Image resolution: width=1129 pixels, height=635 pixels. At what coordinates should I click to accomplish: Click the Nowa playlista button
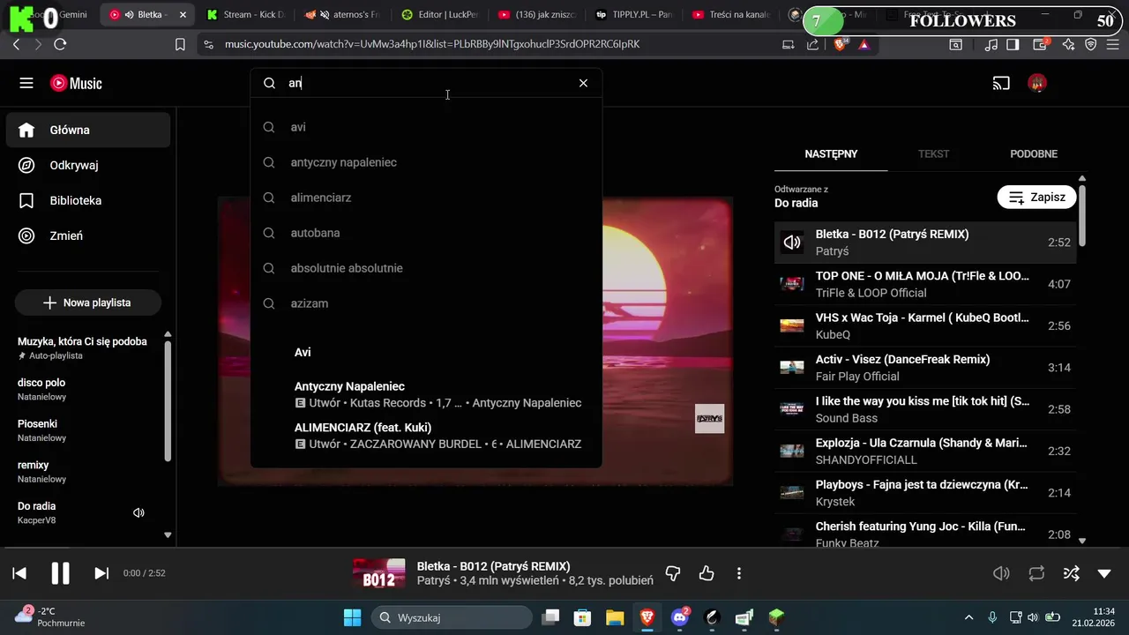pos(87,303)
